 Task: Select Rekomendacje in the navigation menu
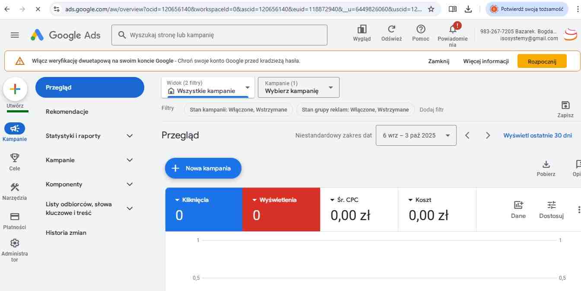(67, 112)
